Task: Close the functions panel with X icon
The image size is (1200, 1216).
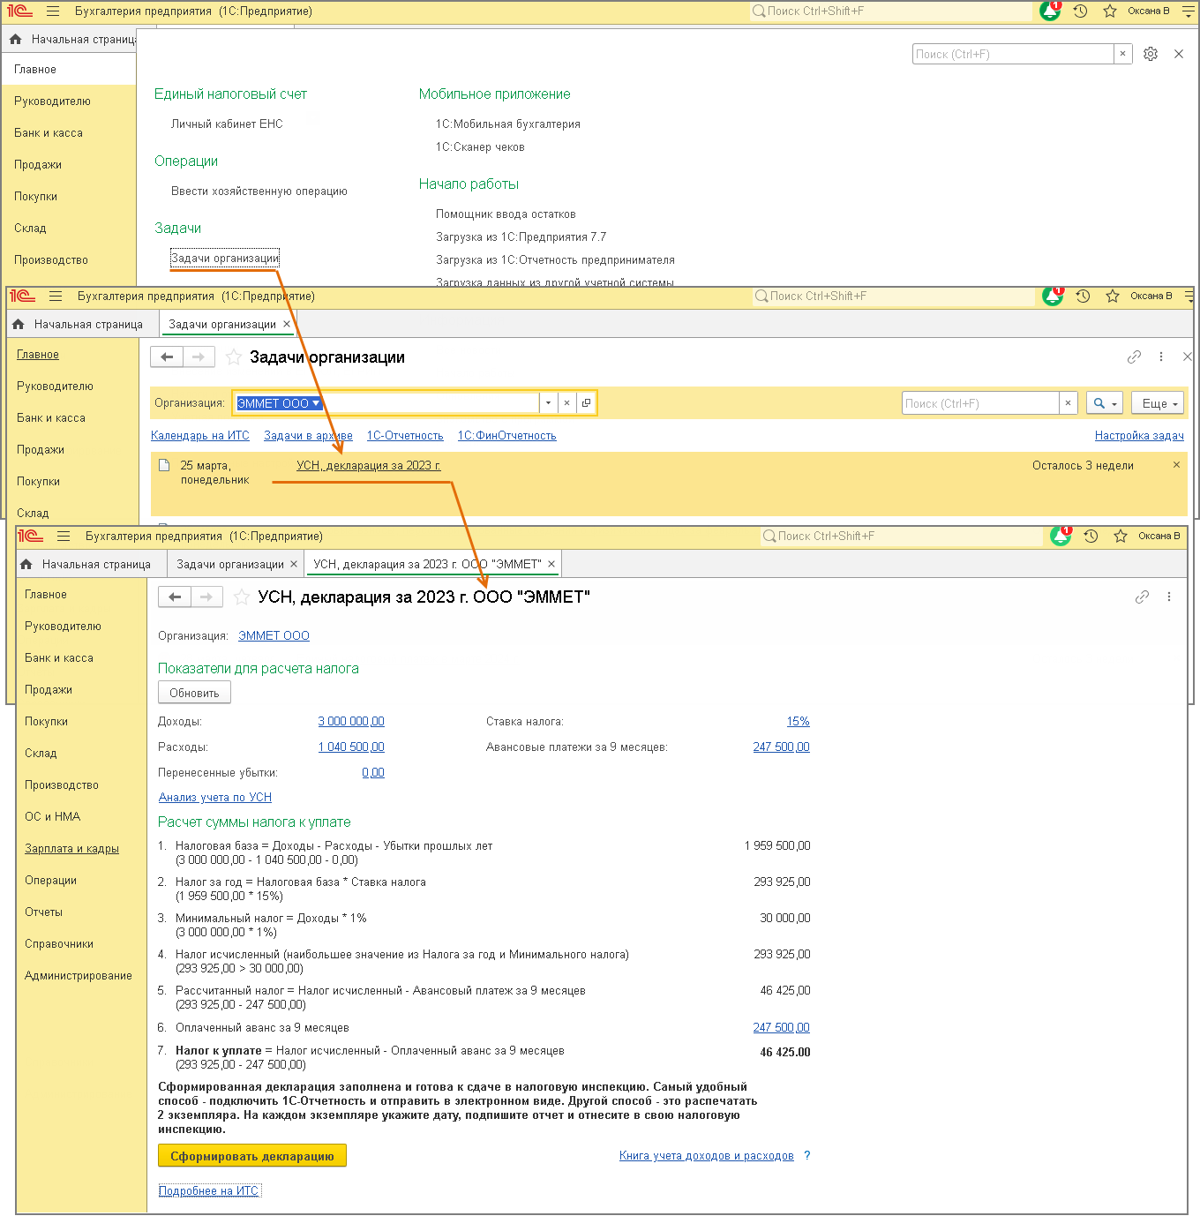Action: pos(1179,54)
